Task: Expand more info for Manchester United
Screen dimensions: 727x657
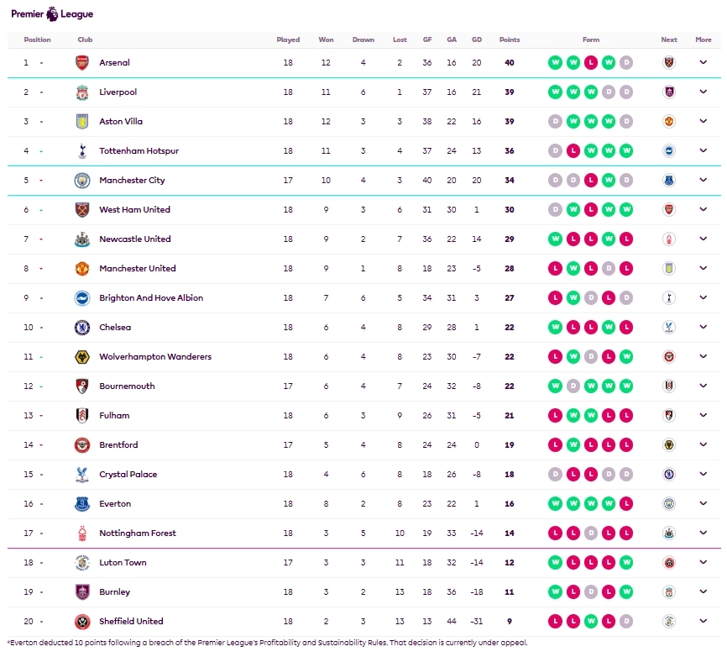Action: point(703,269)
